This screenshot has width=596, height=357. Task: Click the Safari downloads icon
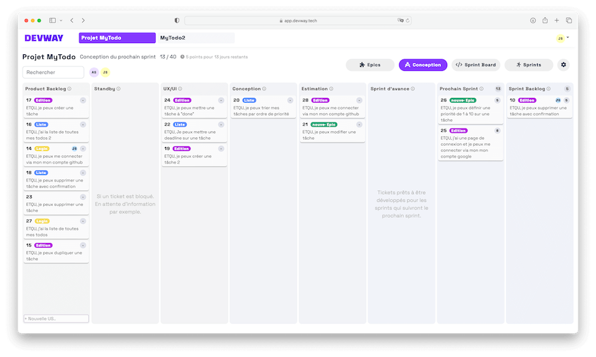coord(532,21)
